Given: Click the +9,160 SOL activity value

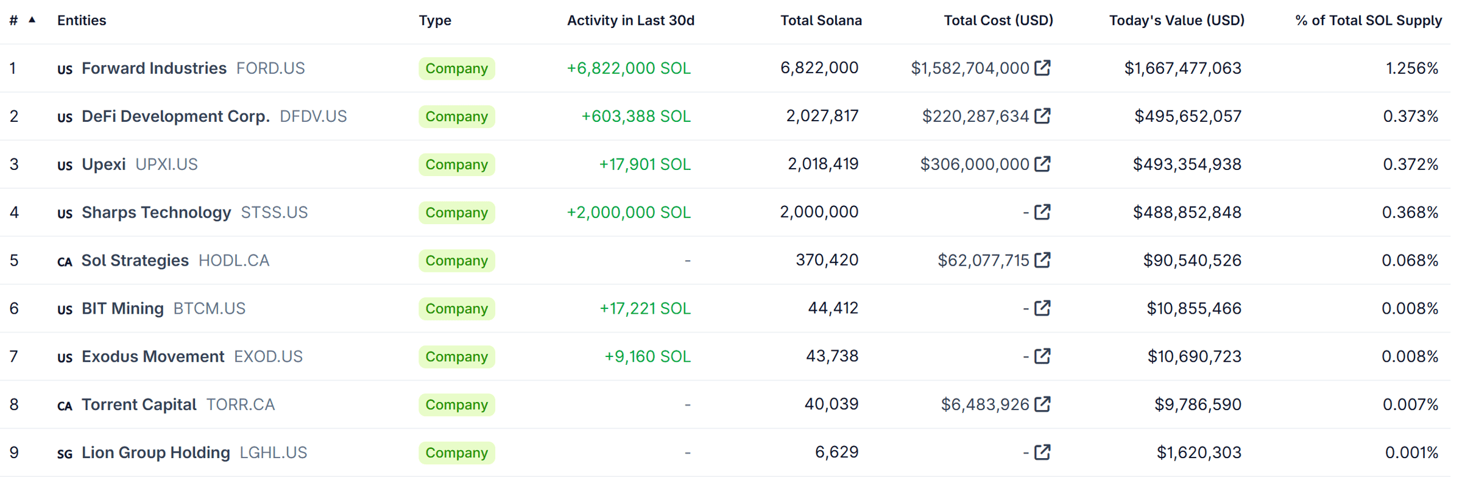Looking at the screenshot, I should coord(648,356).
